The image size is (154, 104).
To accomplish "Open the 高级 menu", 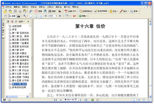I will tap(59, 7).
